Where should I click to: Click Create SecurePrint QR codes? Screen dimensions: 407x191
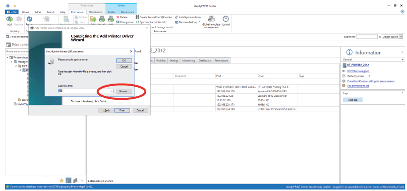tap(154, 17)
